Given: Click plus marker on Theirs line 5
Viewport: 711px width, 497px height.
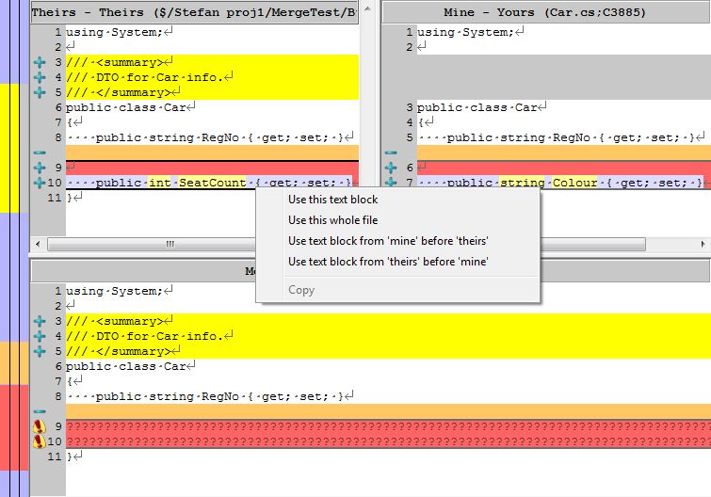Looking at the screenshot, I should (x=40, y=92).
